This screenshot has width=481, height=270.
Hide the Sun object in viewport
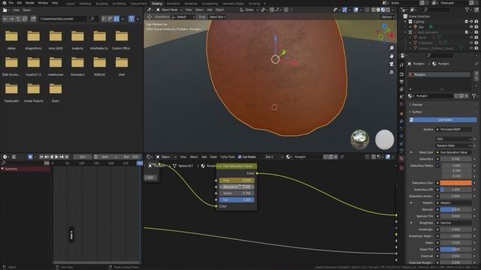(471, 27)
